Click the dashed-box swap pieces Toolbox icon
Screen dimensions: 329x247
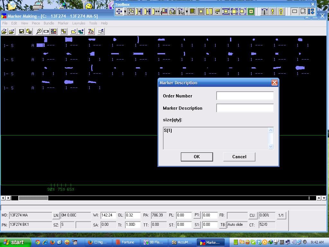(x=131, y=11)
